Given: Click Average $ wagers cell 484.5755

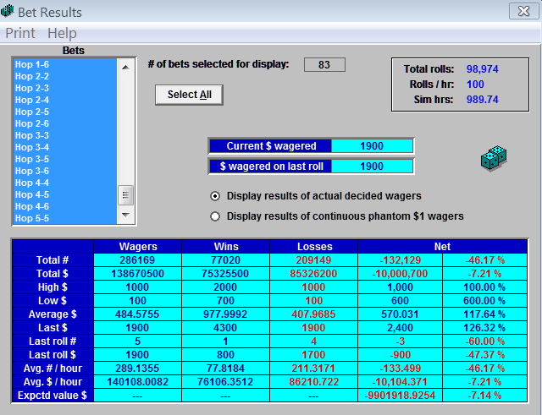Looking at the screenshot, I should click(x=137, y=314).
